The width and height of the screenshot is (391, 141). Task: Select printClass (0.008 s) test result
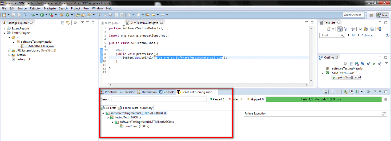tap(134, 126)
